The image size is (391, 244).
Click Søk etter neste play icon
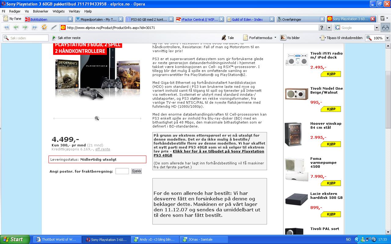click(x=54, y=38)
